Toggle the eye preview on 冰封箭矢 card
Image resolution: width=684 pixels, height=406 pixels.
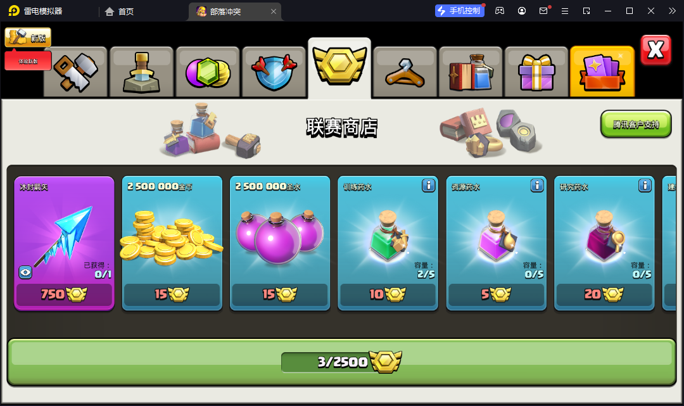coord(25,272)
